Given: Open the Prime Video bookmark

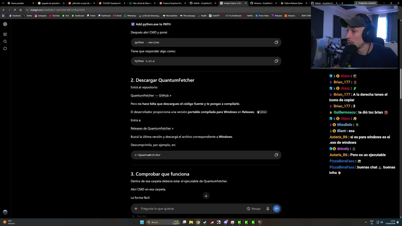Looking at the screenshot, I should [262, 16].
